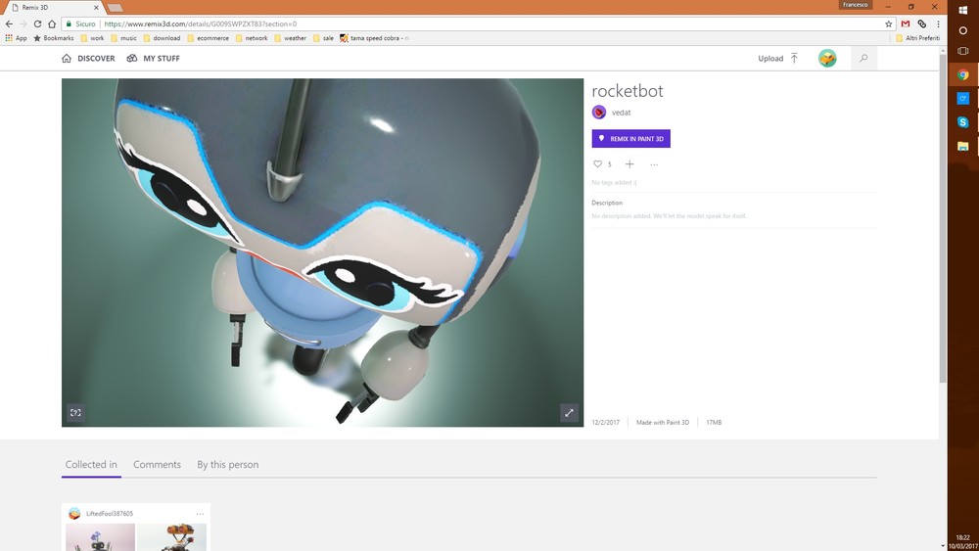Image resolution: width=979 pixels, height=551 pixels.
Task: Open the site search magnifier
Action: point(863,58)
